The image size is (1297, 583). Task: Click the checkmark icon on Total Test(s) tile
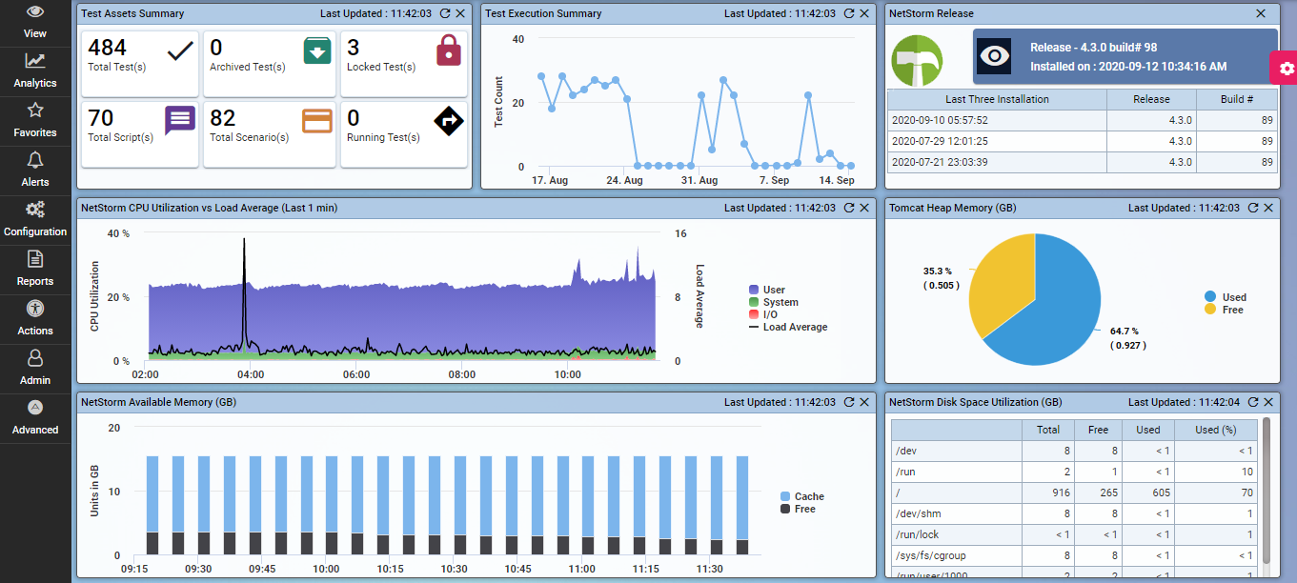180,51
